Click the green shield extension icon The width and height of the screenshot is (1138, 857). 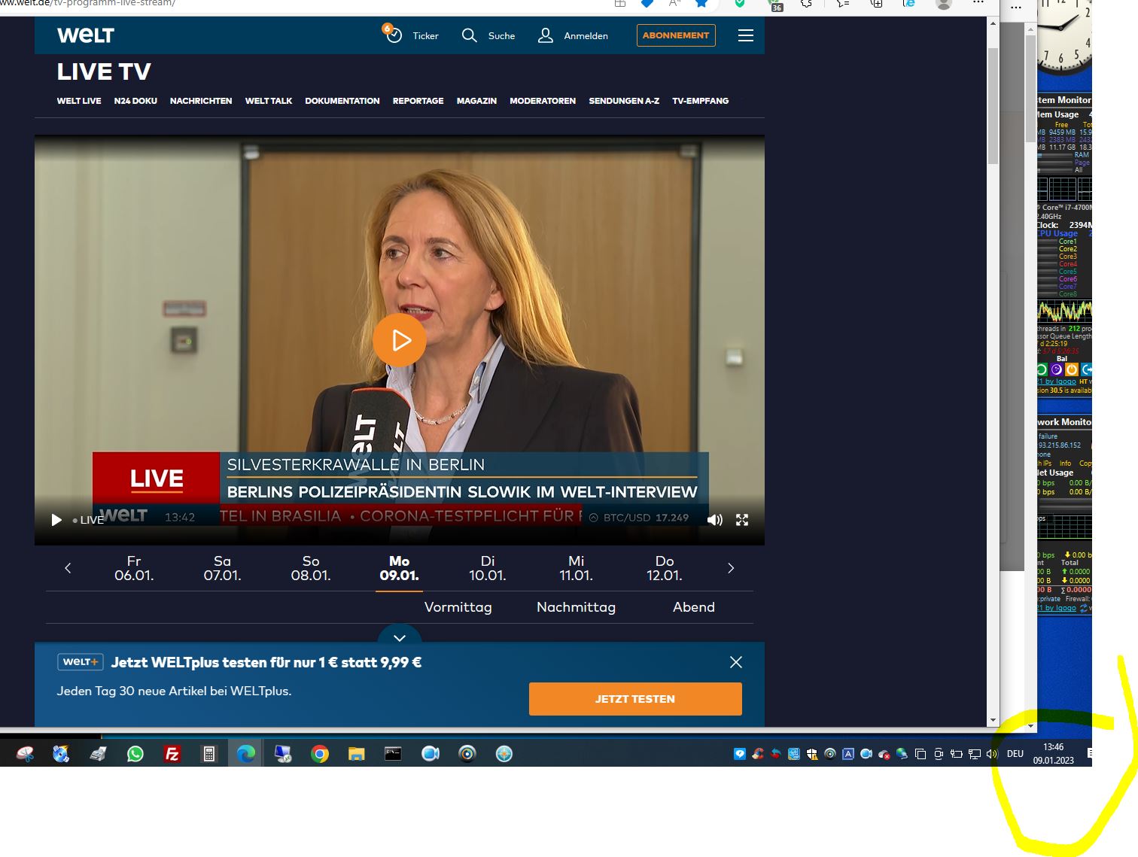[x=741, y=4]
